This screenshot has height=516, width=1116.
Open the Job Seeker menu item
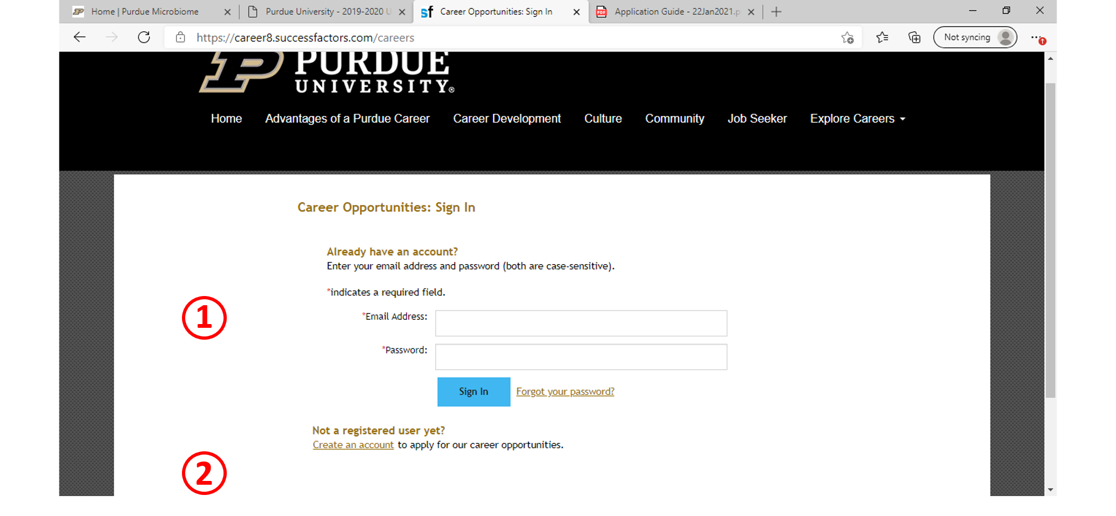pos(757,119)
